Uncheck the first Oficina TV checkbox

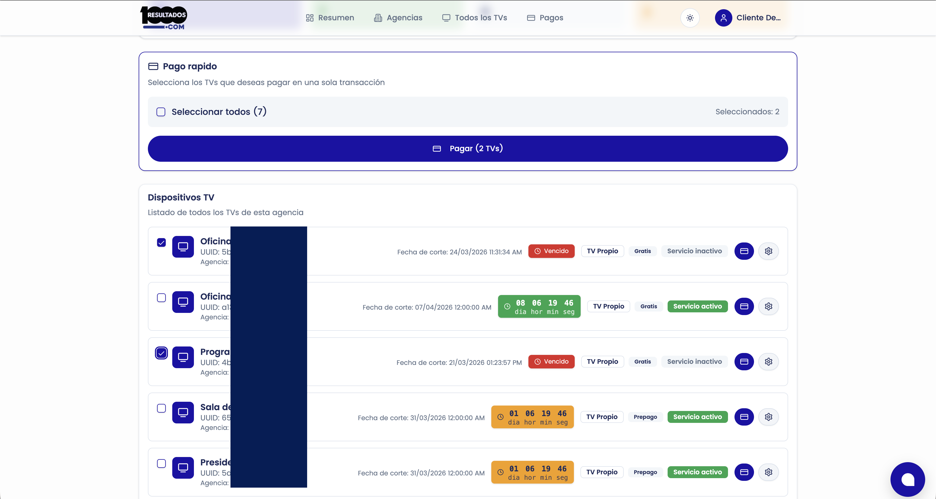(161, 242)
